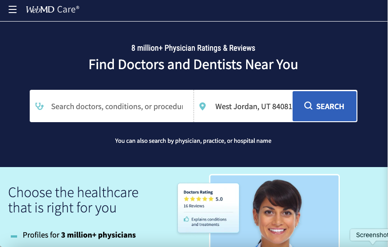Viewport: 388px width, 247px height.
Task: Click the search by physician name hint
Action: [x=193, y=141]
